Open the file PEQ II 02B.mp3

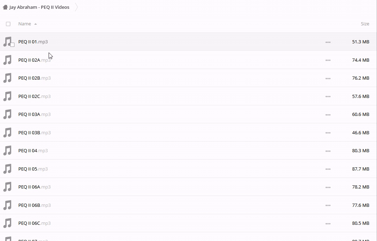click(x=35, y=78)
